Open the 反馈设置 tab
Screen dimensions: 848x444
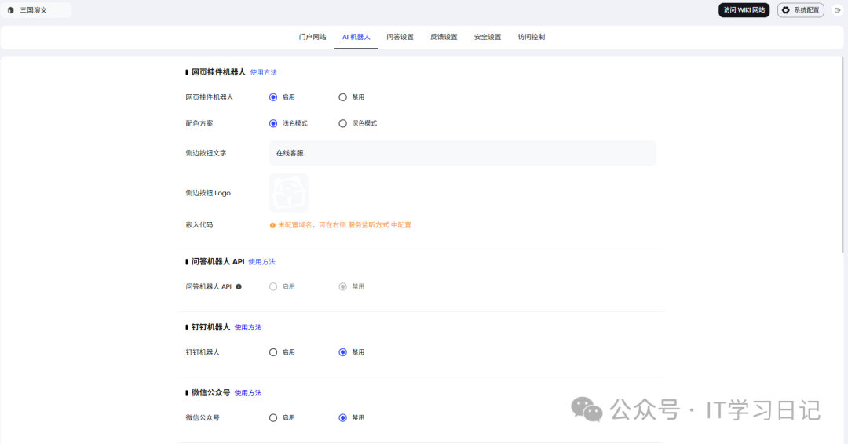click(x=444, y=38)
